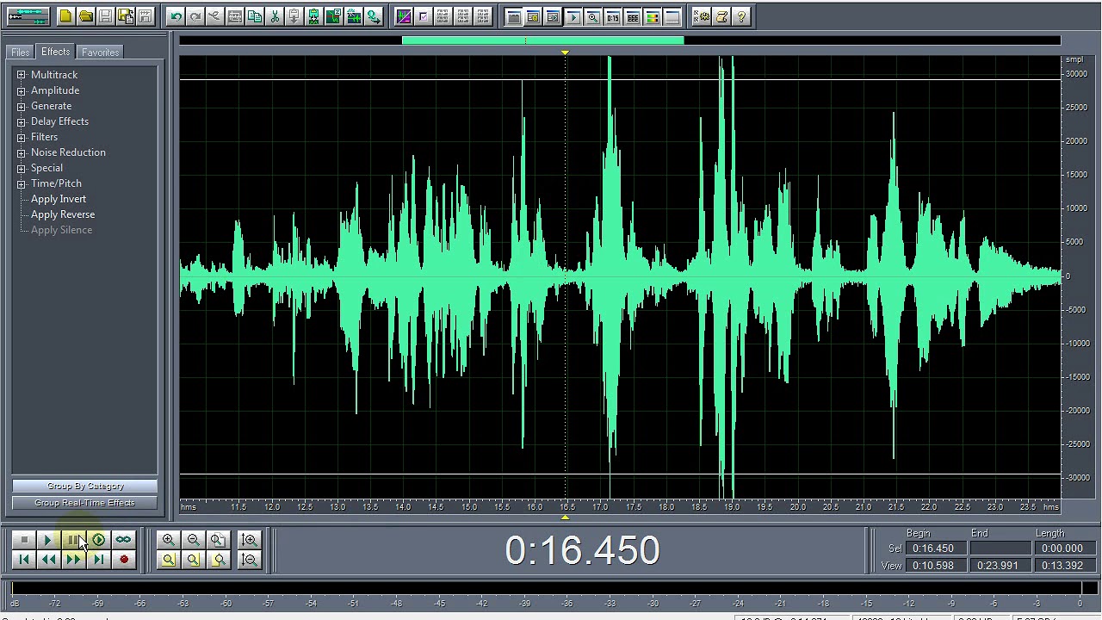Expand the Delay Effects category
Screen dimensions: 1102x620
[21, 121]
